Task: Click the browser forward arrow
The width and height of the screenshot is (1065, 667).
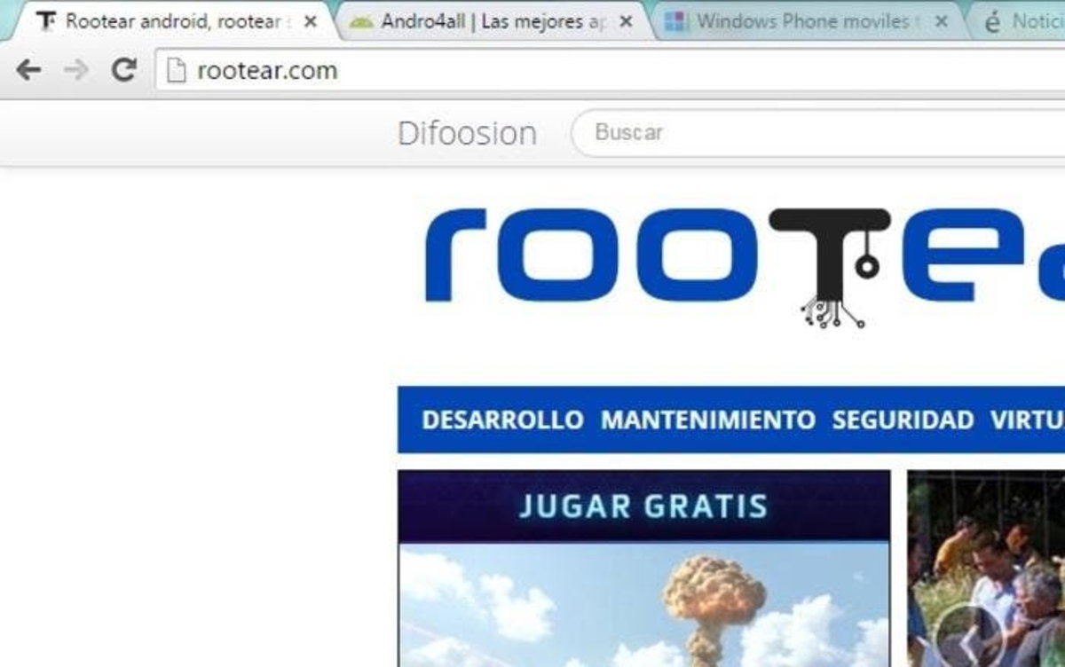Action: coord(76,70)
